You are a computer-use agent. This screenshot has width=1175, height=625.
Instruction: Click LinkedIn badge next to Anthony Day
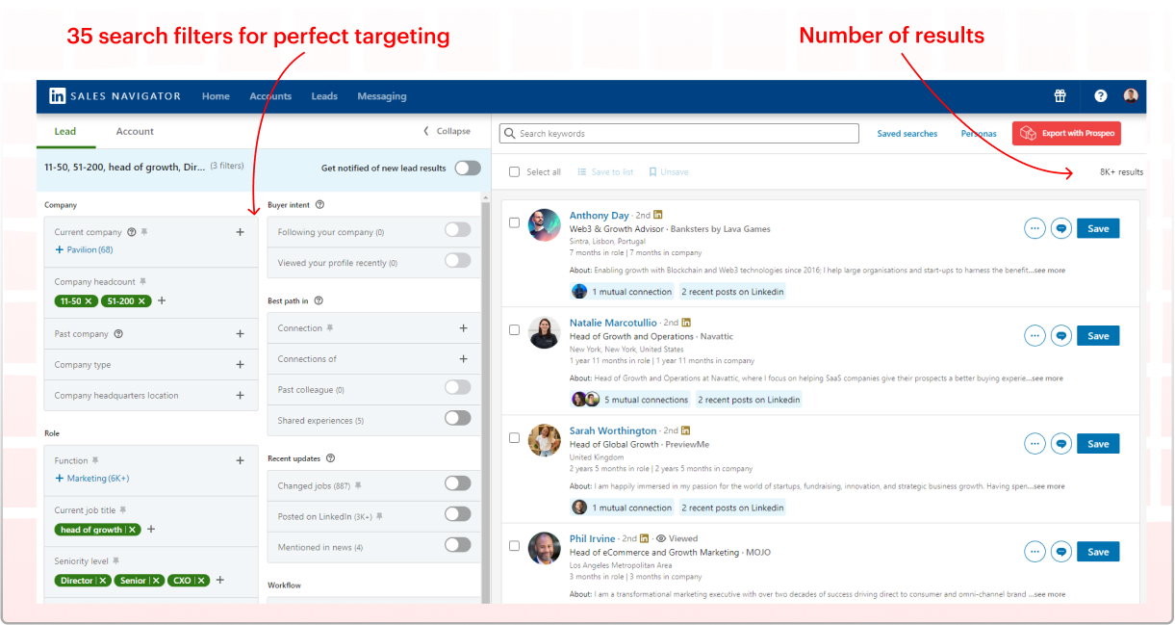coord(658,215)
